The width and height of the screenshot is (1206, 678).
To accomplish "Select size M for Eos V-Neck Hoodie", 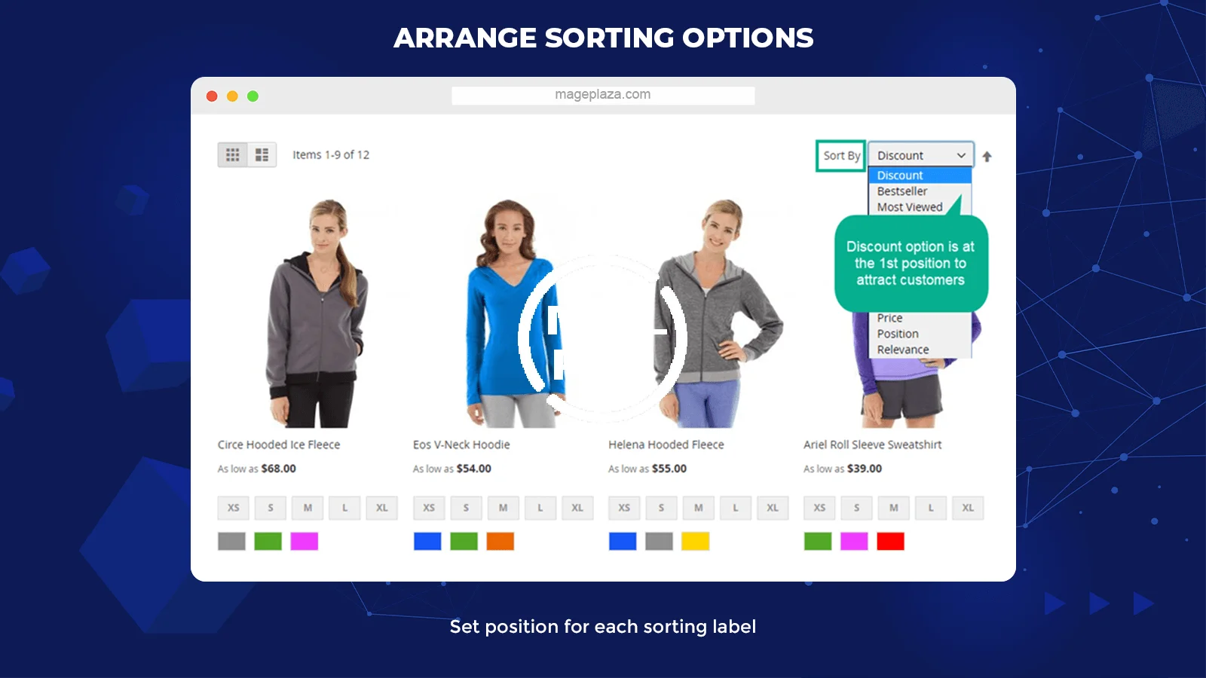I will (503, 508).
